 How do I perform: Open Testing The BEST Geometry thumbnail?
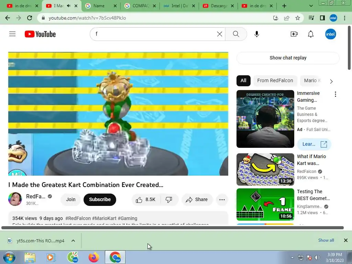click(265, 205)
